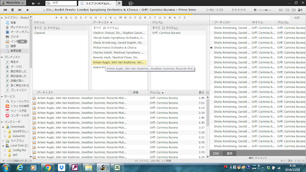Image resolution: width=306 pixels, height=172 pixels.
Task: Pause the current playback
Action: click(12, 10)
